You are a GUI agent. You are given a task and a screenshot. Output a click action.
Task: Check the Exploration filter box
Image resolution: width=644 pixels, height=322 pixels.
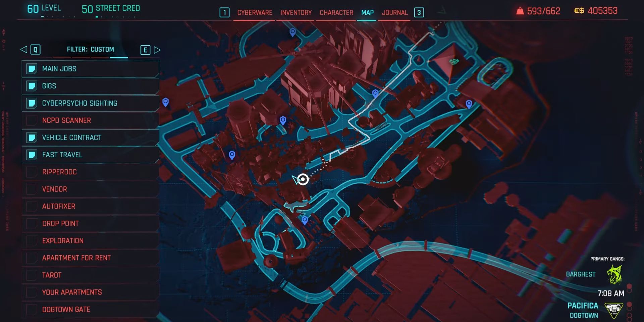coord(32,240)
